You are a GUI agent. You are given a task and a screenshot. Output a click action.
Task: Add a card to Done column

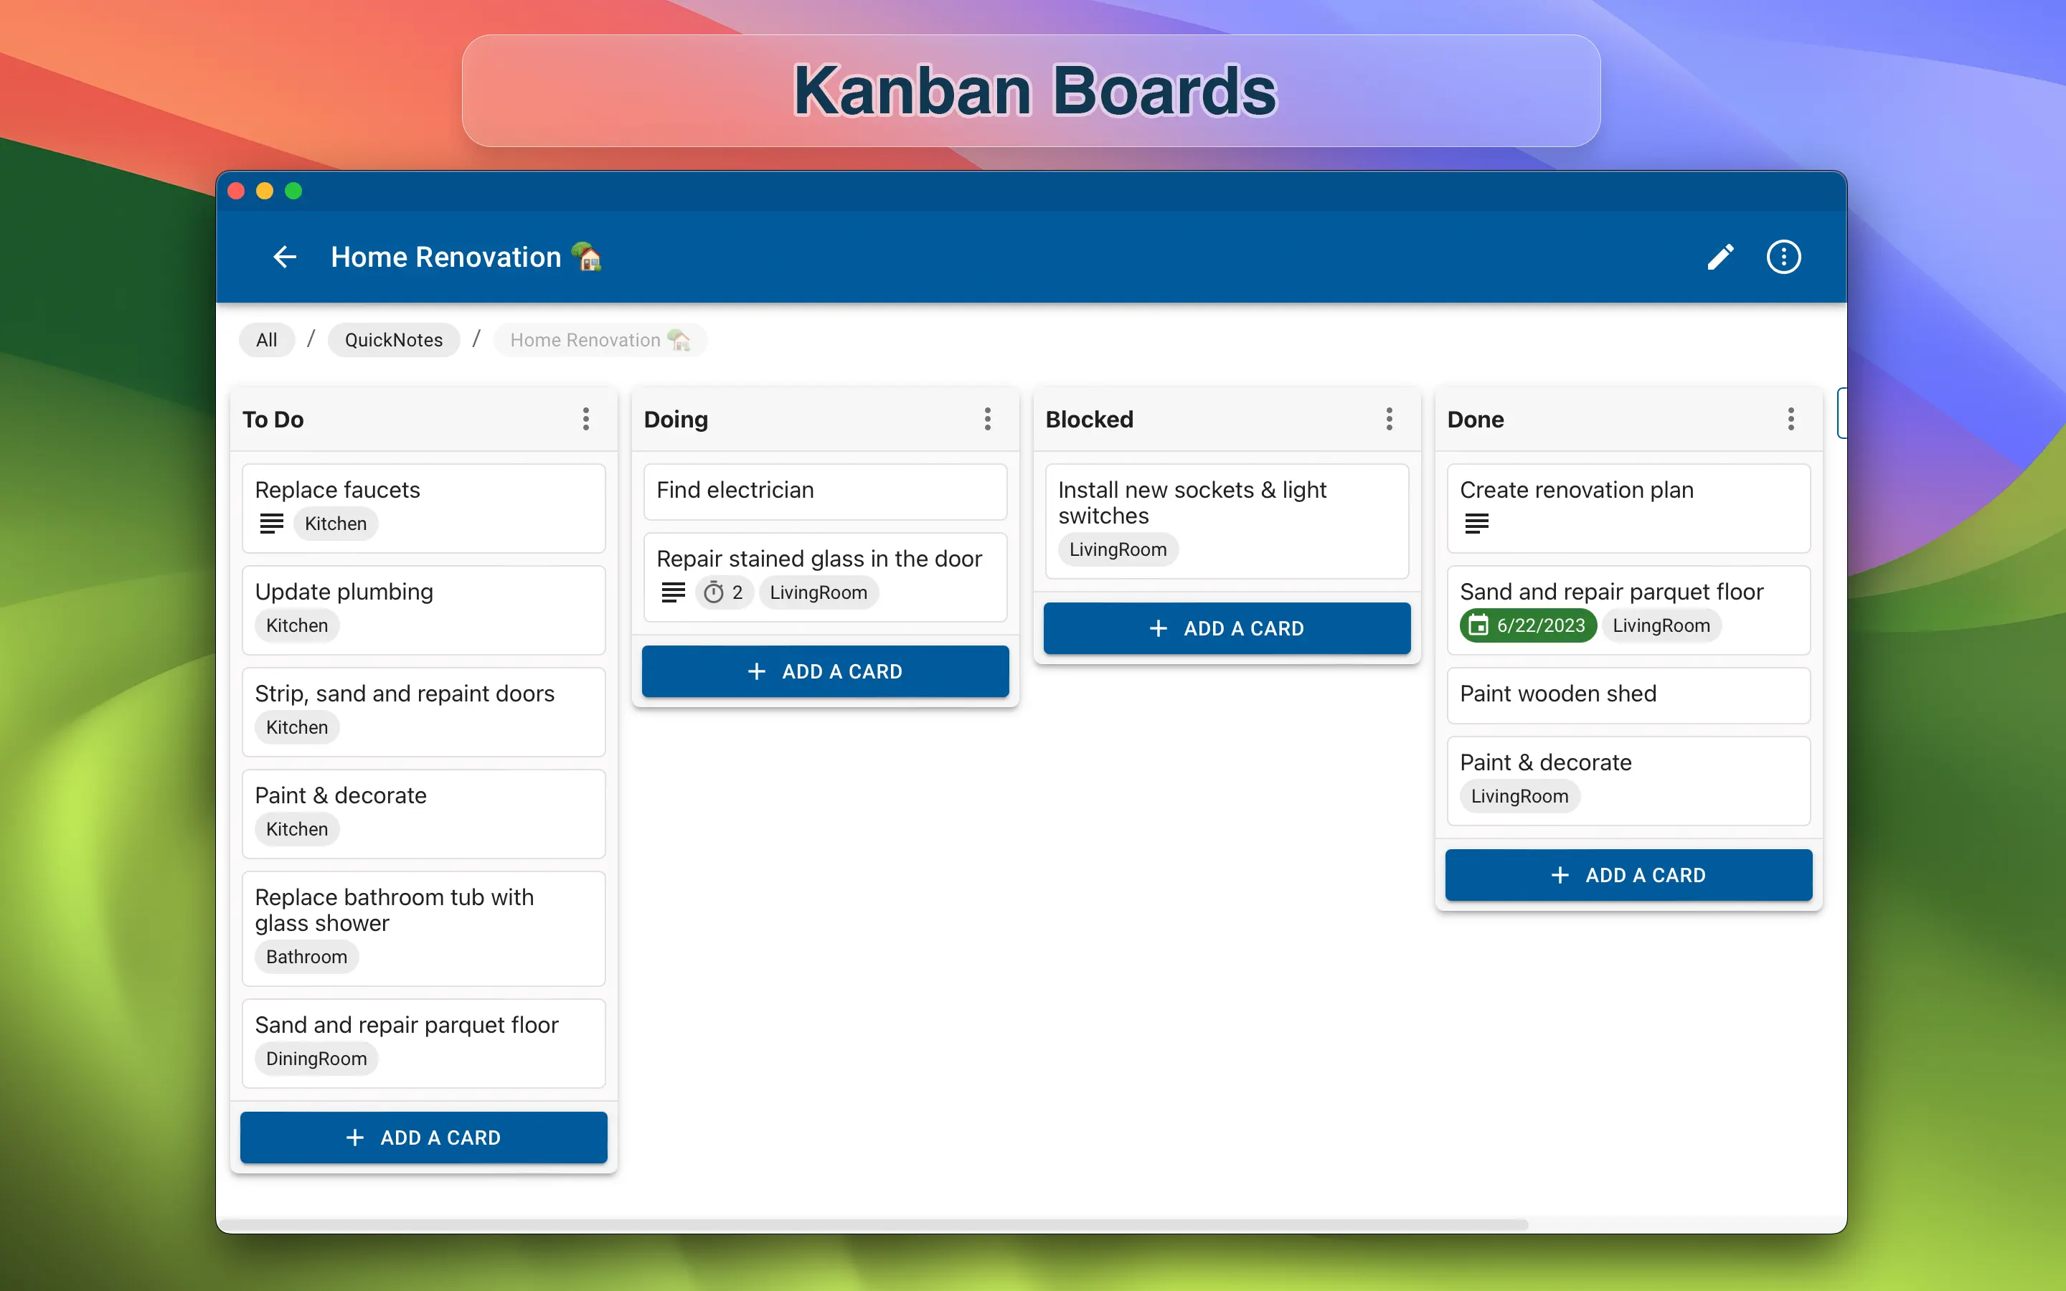click(1628, 875)
